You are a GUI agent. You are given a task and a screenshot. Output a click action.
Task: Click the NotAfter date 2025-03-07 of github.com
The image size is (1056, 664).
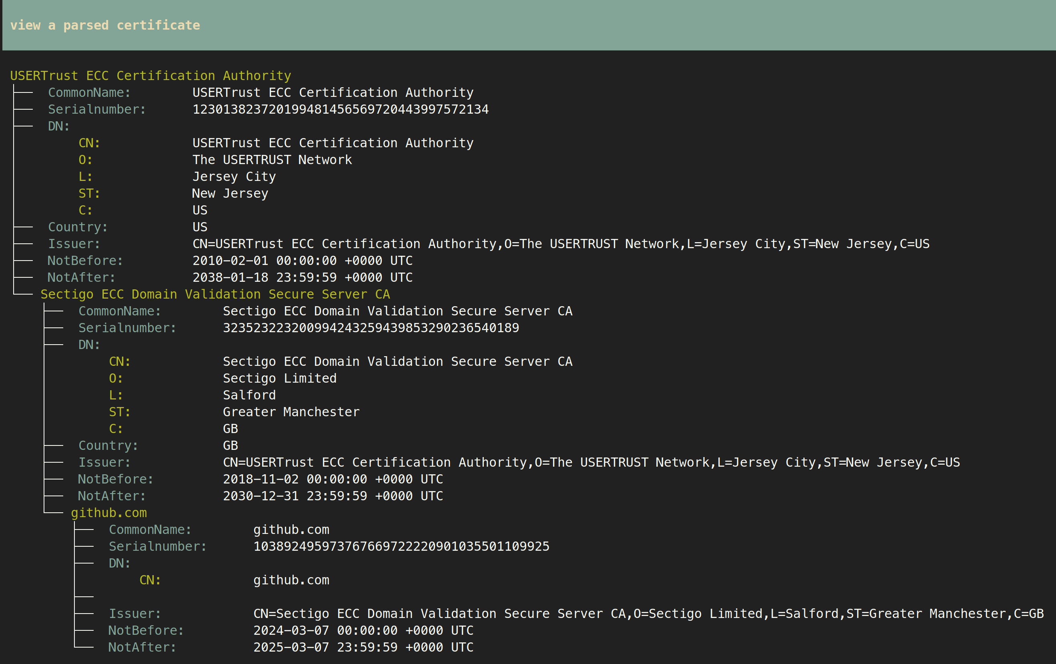pos(363,647)
